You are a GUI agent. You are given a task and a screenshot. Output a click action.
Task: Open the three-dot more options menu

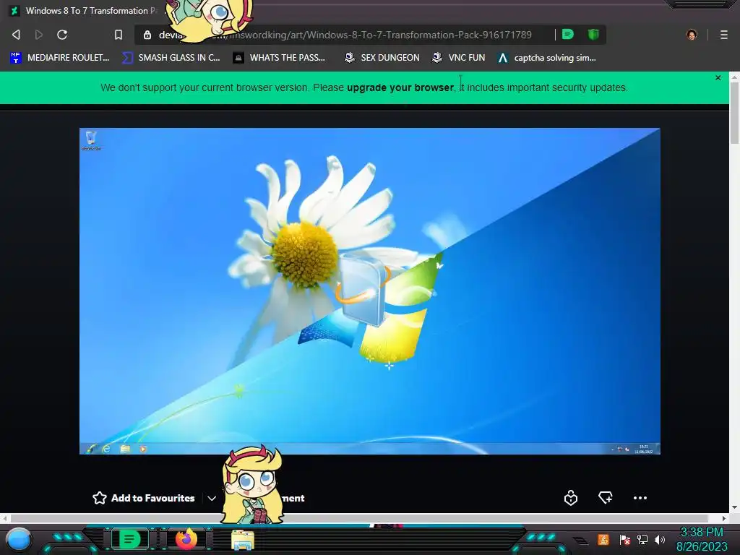tap(640, 498)
